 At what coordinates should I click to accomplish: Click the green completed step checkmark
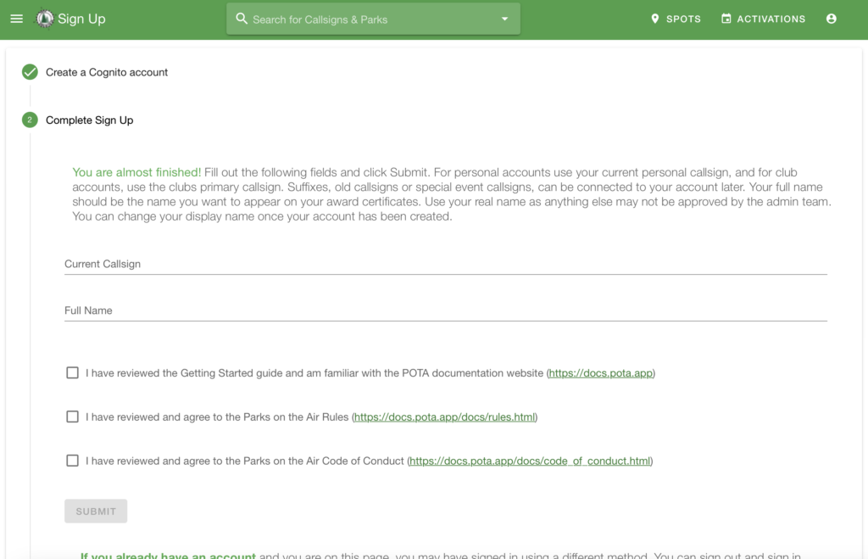tap(30, 72)
